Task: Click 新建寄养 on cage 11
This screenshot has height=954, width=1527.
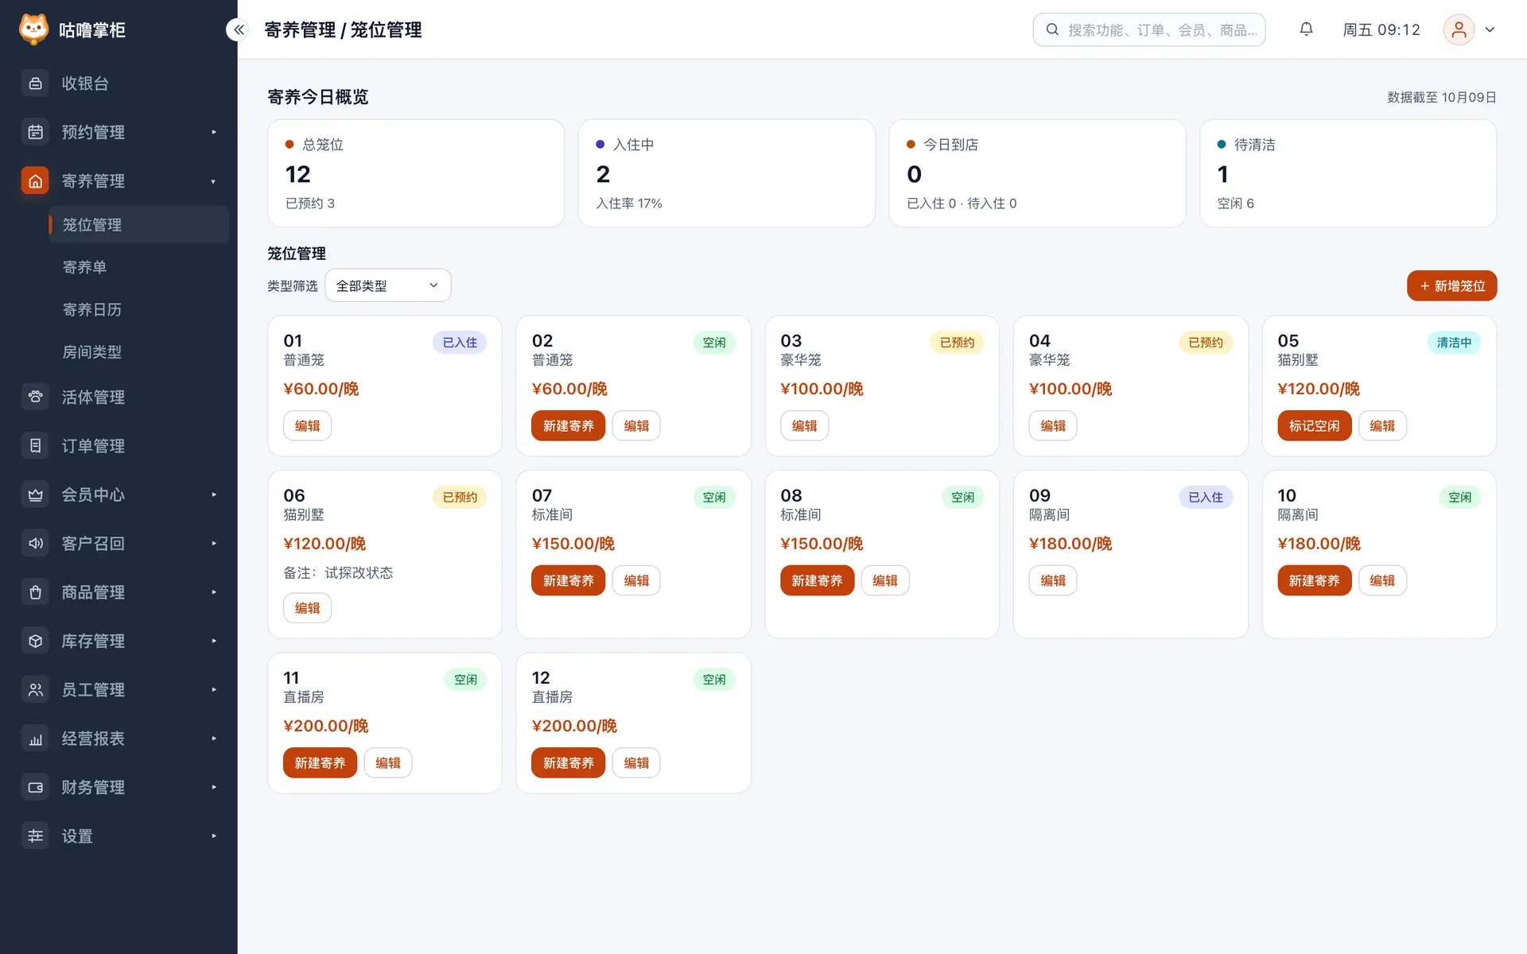Action: tap(320, 763)
